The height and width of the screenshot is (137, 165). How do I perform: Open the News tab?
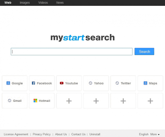pyautogui.click(x=60, y=3)
